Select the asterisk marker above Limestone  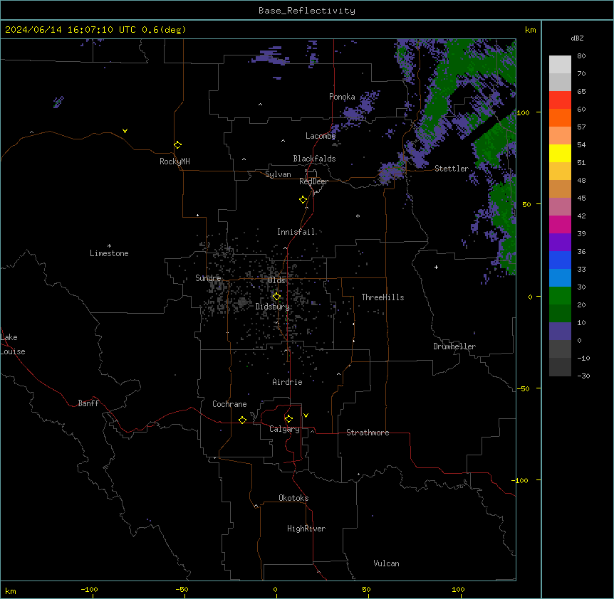tap(109, 246)
